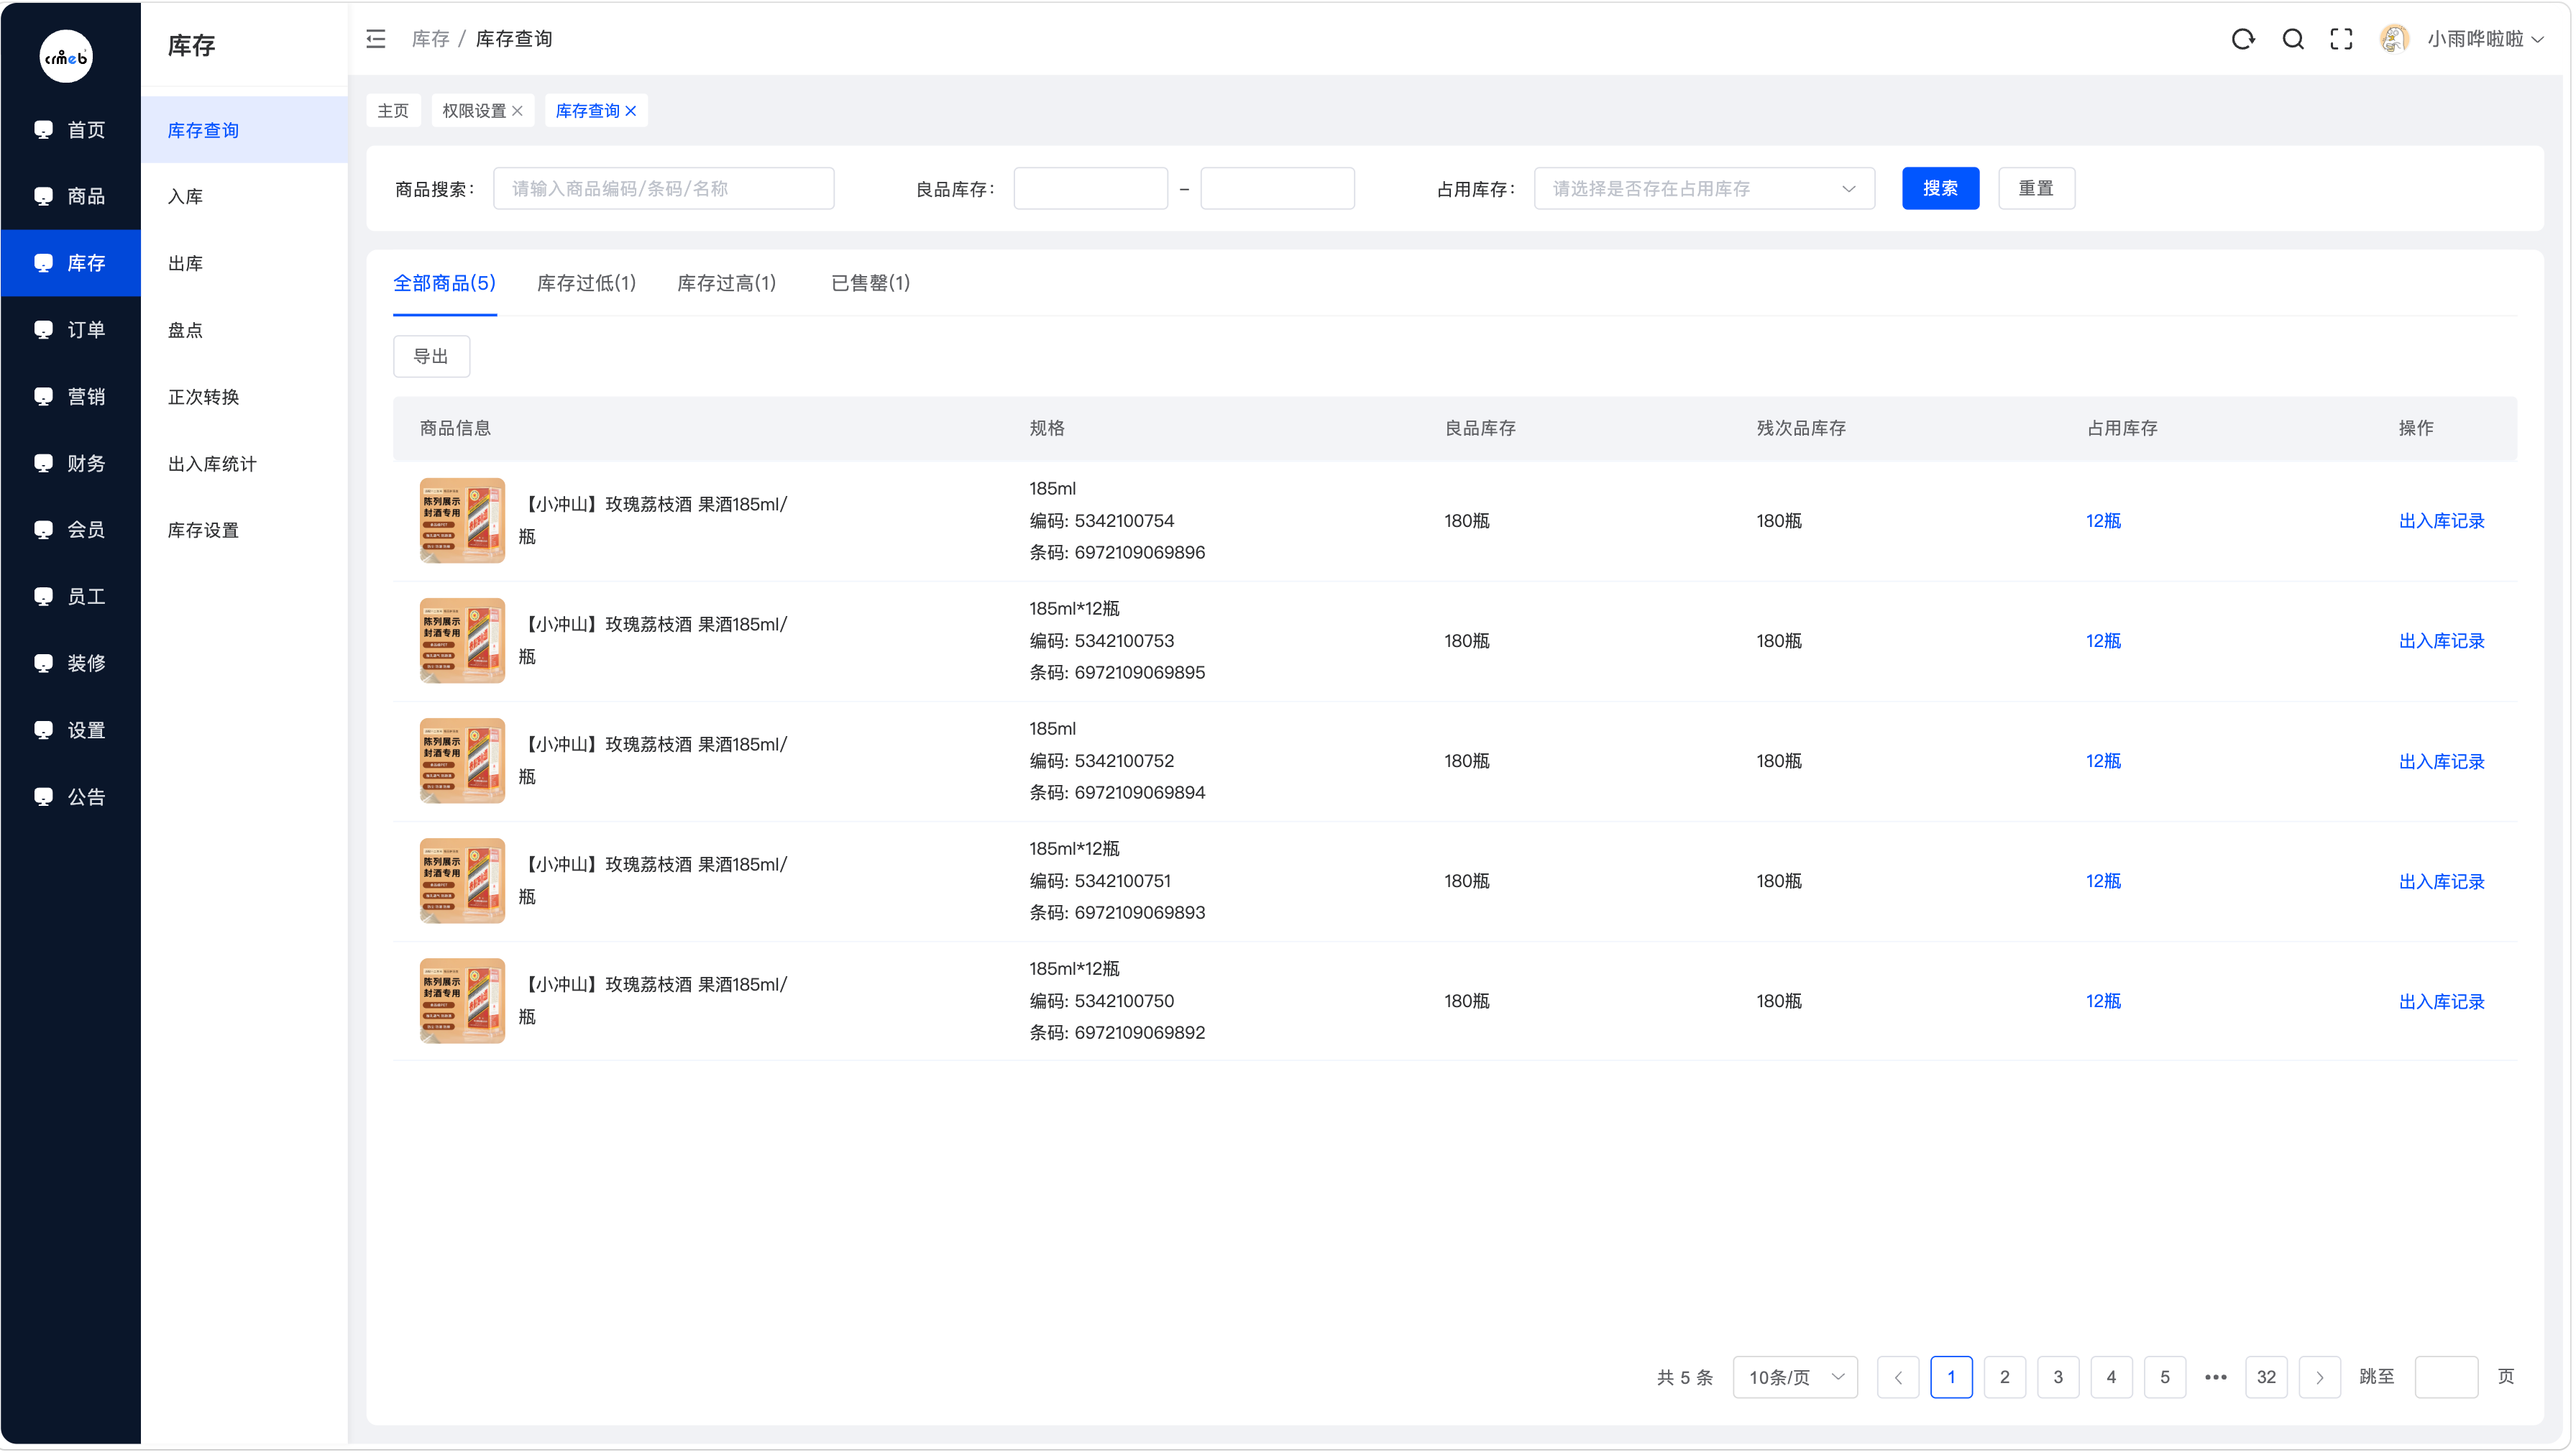Open the search magnifier icon in the header
The height and width of the screenshot is (1455, 2576).
(x=2293, y=39)
